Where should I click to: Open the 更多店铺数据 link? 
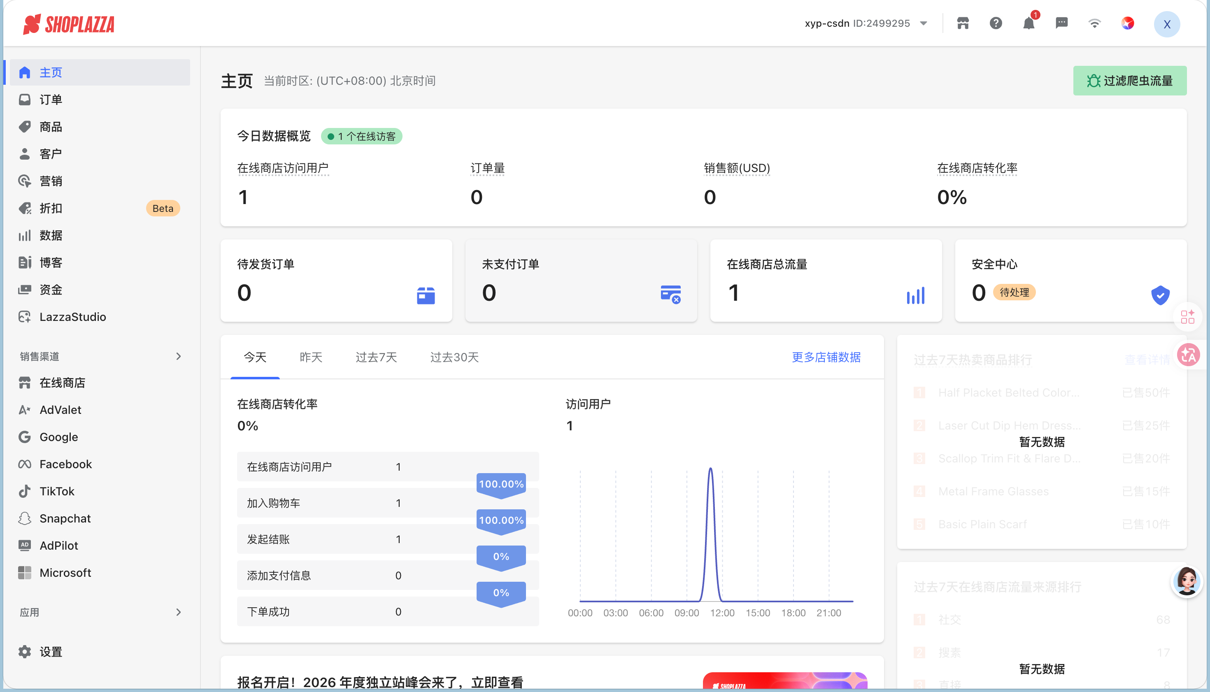pyautogui.click(x=826, y=357)
